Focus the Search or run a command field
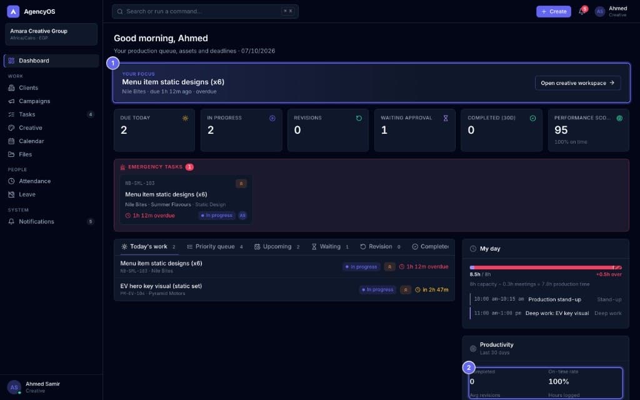This screenshot has width=640, height=400. (205, 11)
